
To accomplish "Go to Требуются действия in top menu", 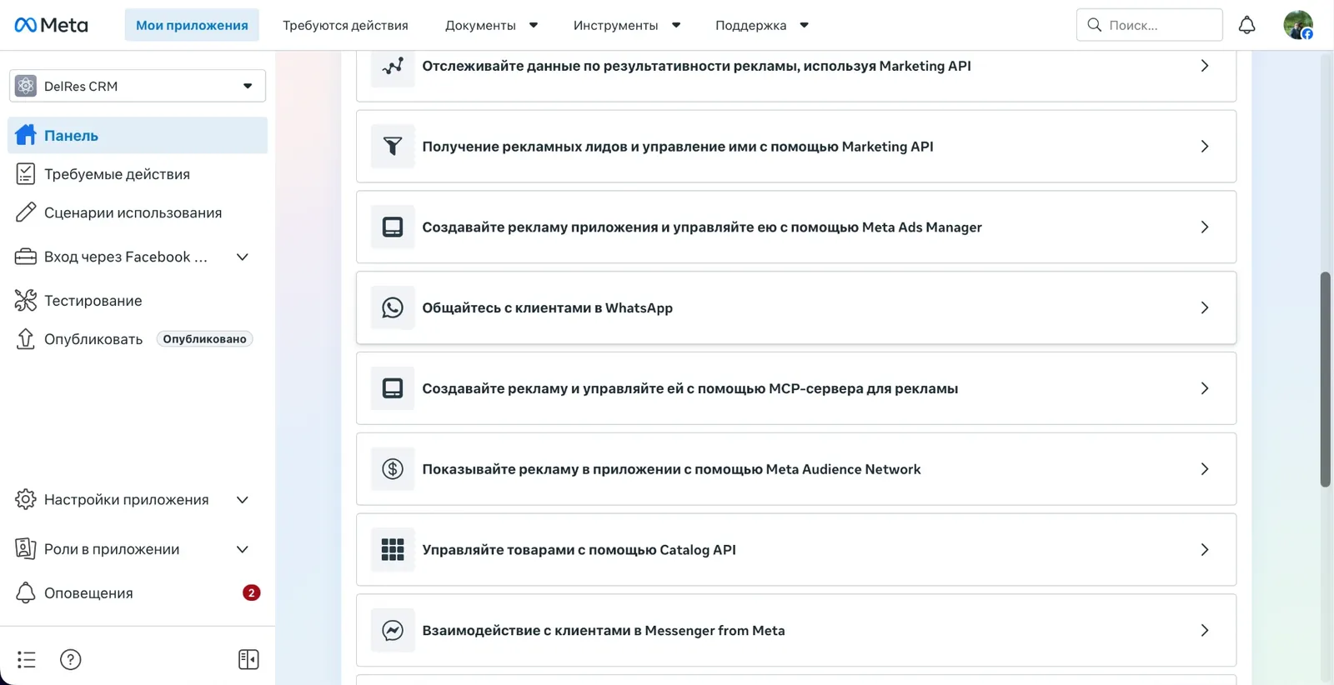I will (345, 25).
